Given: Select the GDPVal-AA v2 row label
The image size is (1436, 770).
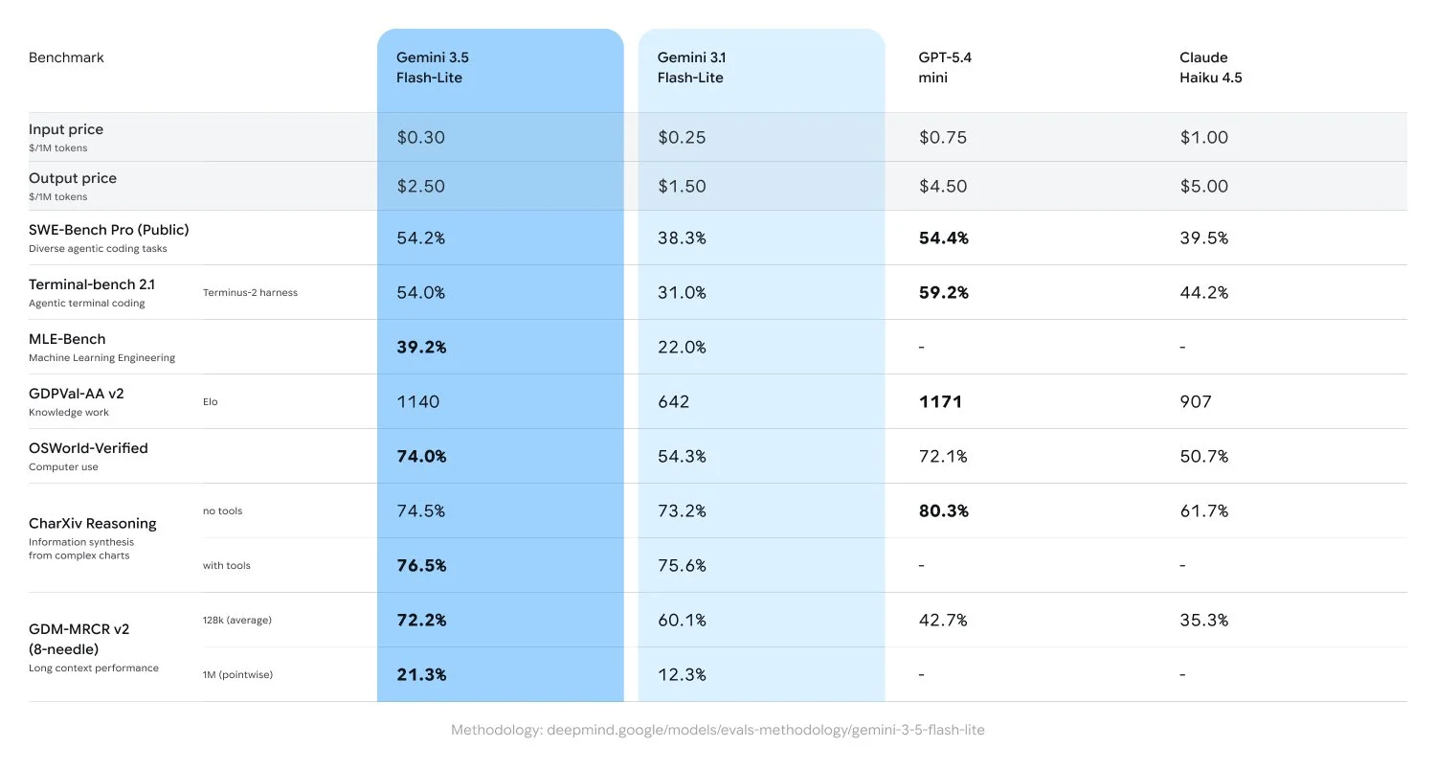Looking at the screenshot, I should pyautogui.click(x=76, y=394).
